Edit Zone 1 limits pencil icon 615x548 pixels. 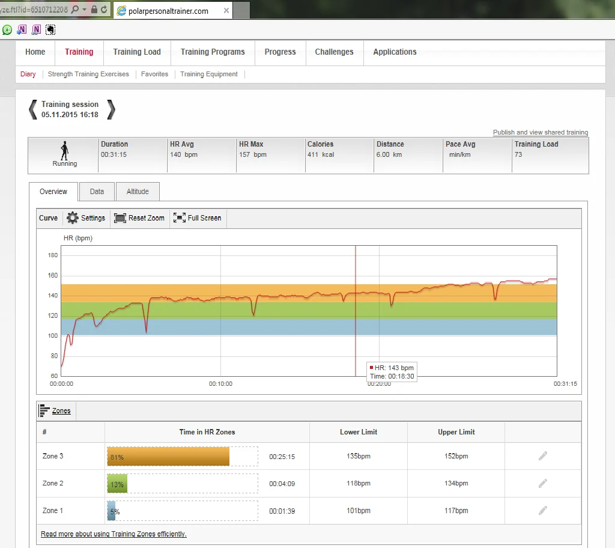pyautogui.click(x=542, y=511)
